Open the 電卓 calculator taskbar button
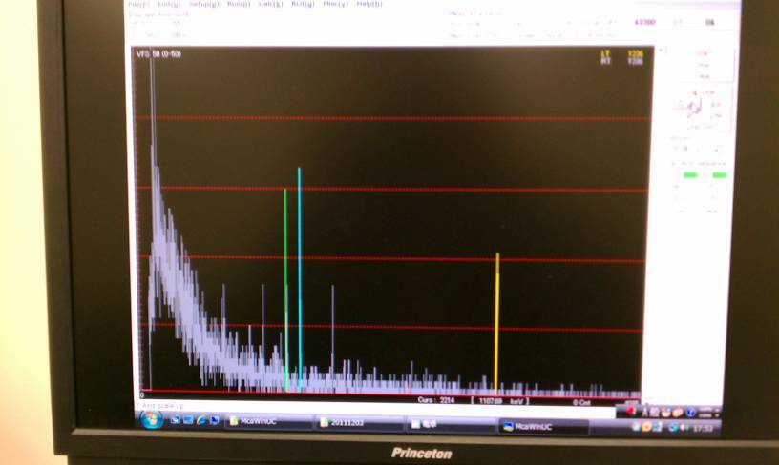Viewport: 779px width, 465px height. pos(449,424)
